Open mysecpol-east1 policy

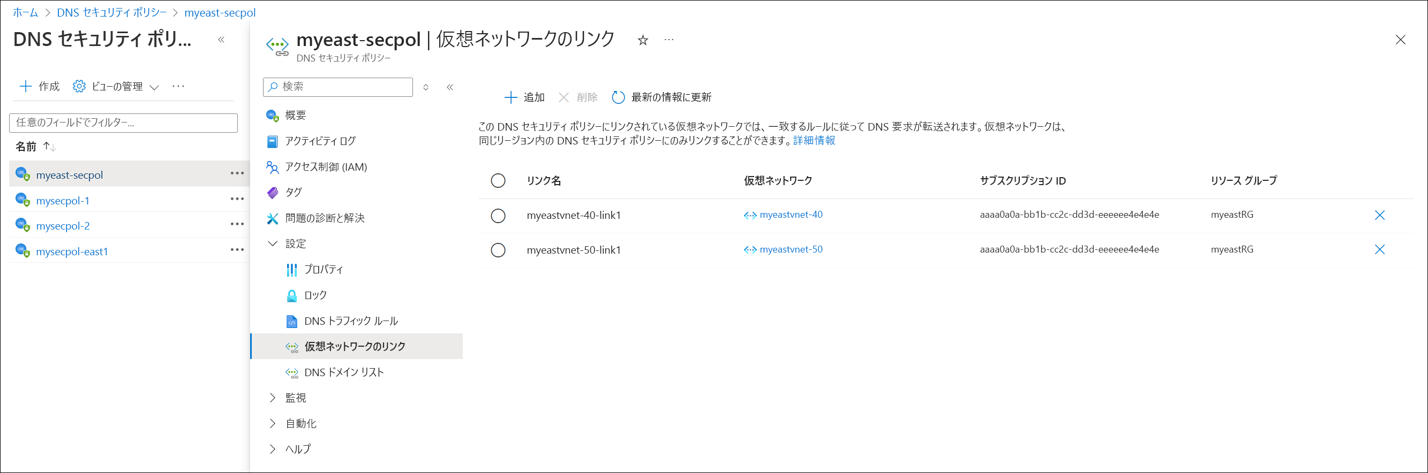click(x=72, y=251)
